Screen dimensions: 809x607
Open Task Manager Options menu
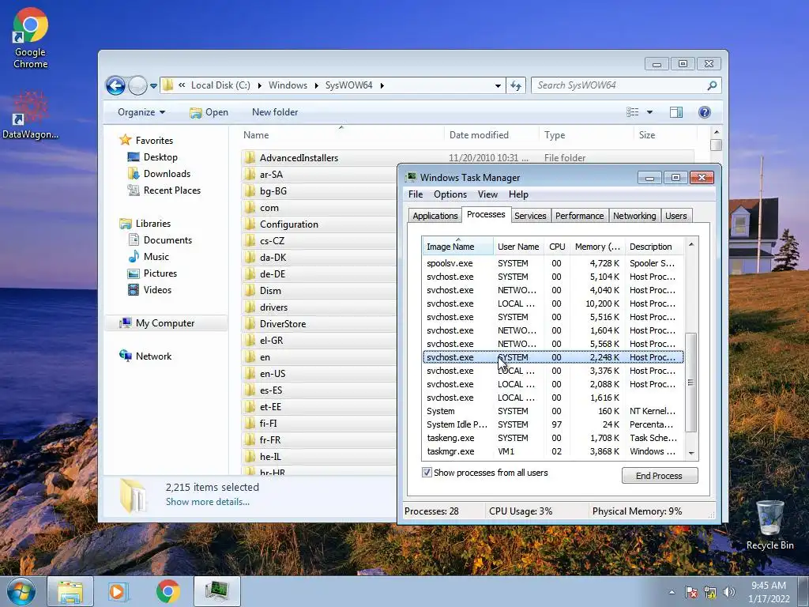[450, 194]
